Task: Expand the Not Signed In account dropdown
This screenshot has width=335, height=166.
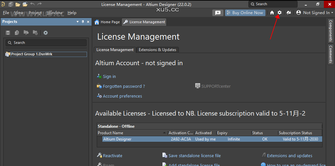Action: pos(314,12)
